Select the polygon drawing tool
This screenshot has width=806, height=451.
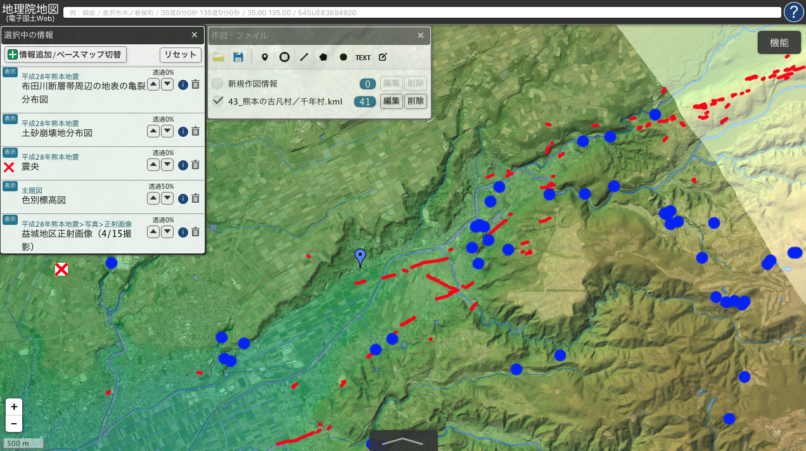(x=324, y=57)
